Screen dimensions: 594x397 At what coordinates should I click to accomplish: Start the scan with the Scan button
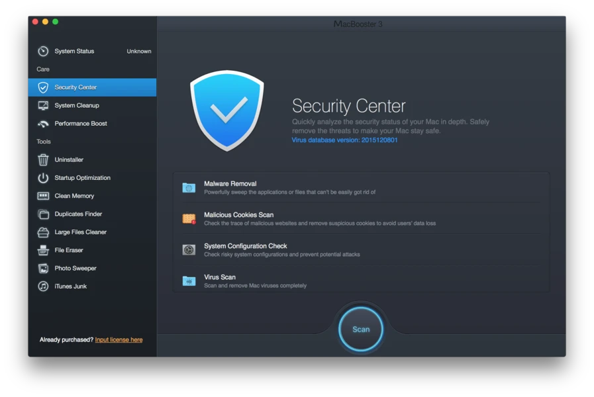(361, 330)
